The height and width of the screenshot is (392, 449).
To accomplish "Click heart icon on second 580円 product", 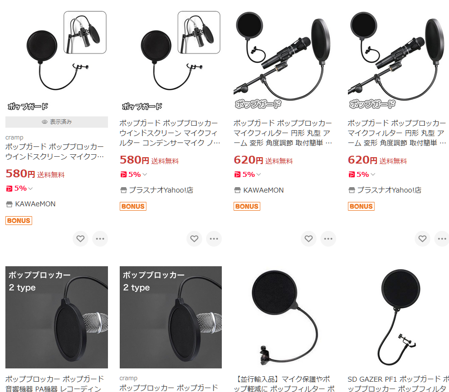I will (x=194, y=239).
